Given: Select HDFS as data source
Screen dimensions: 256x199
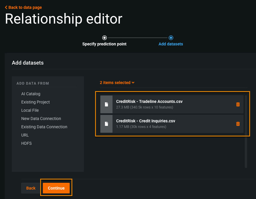Looking at the screenshot, I should (26, 143).
